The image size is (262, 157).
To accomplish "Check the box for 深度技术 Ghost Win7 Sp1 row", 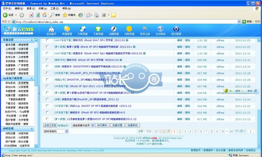I will pos(47,53).
